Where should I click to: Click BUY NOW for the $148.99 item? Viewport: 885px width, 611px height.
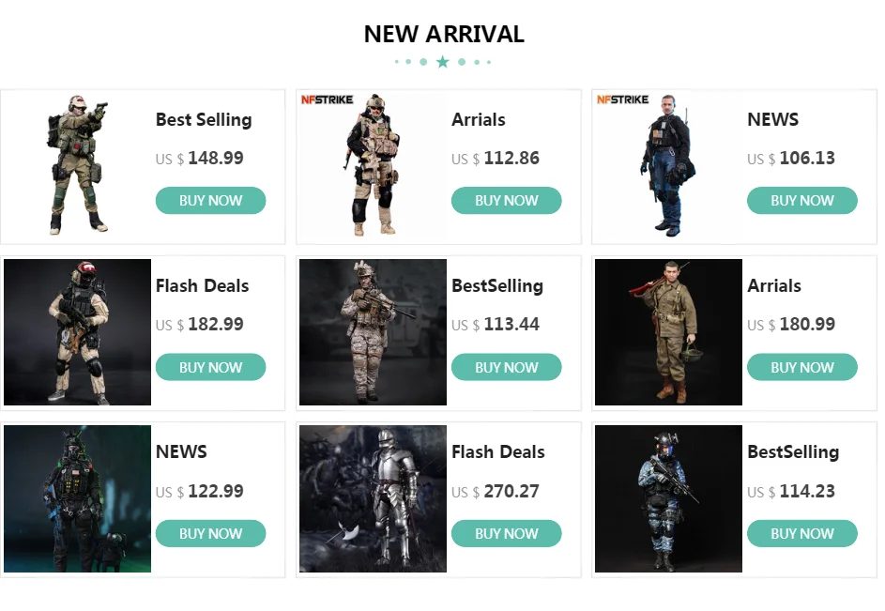(210, 201)
